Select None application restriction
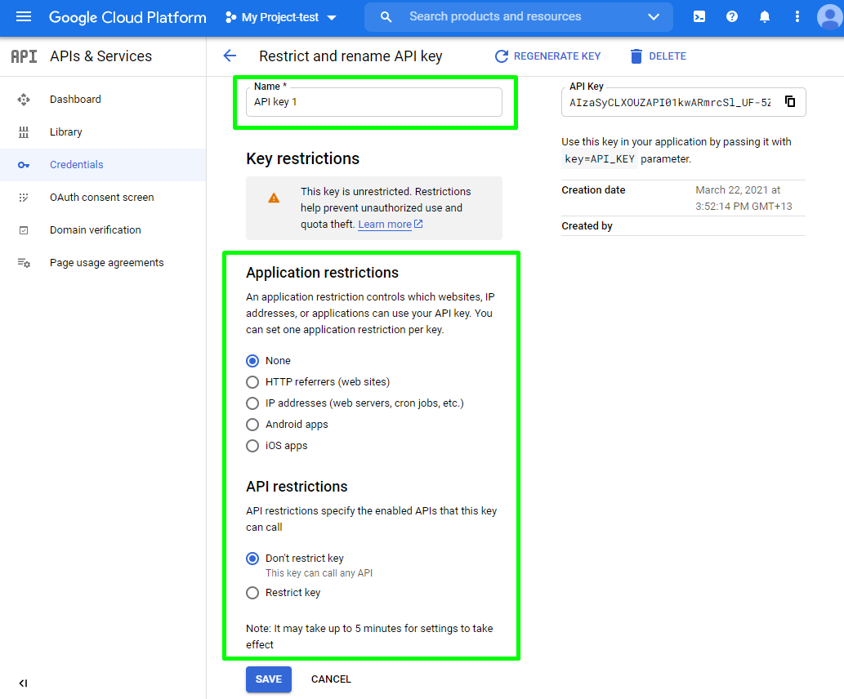 252,361
